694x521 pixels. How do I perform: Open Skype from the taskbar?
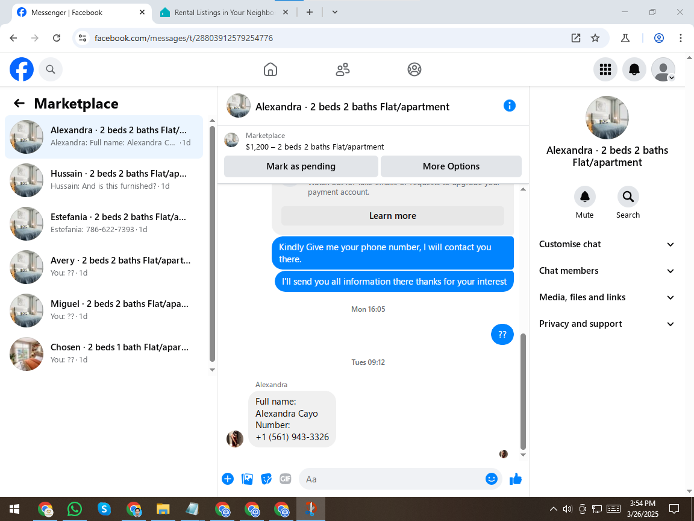104,509
